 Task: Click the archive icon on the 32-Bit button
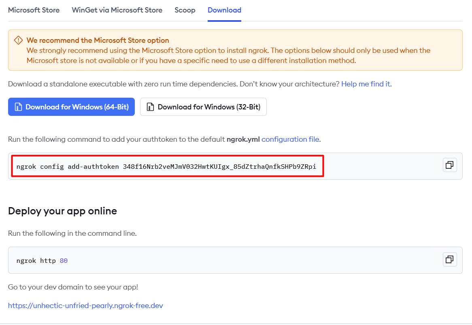[150, 107]
